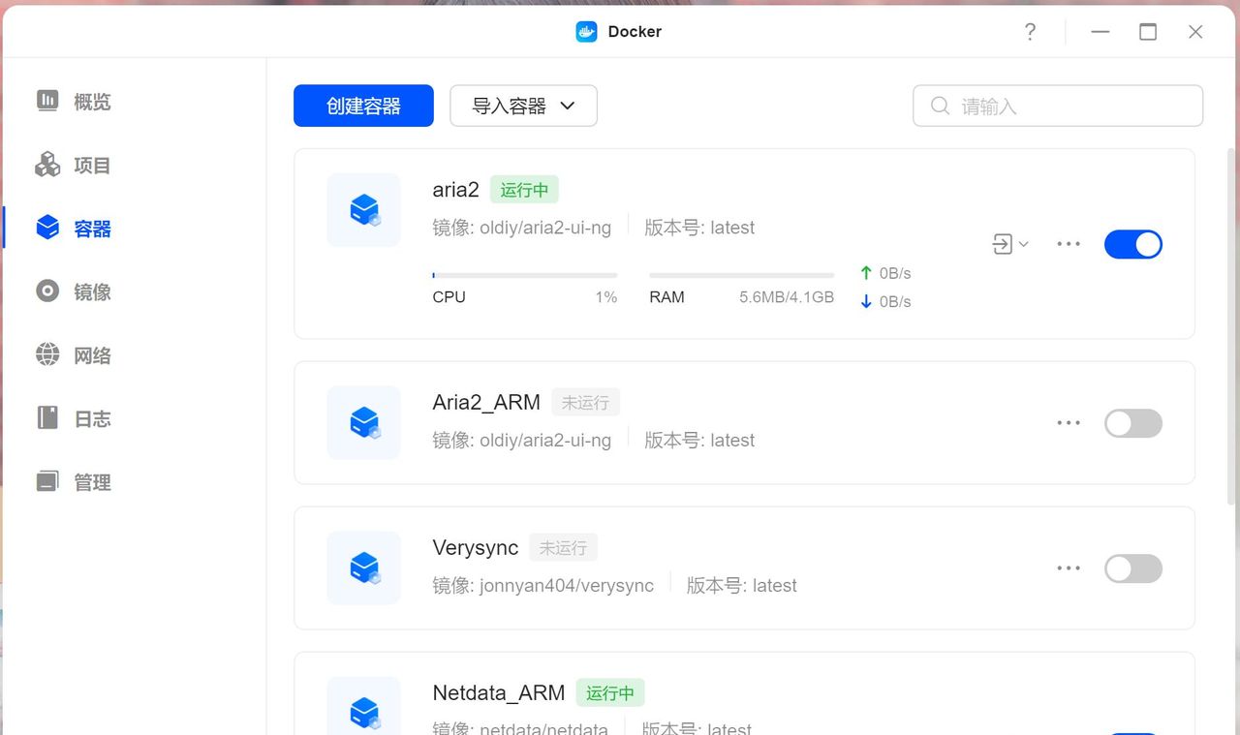
Task: Click the aria2 CPU usage bar
Action: pos(525,275)
